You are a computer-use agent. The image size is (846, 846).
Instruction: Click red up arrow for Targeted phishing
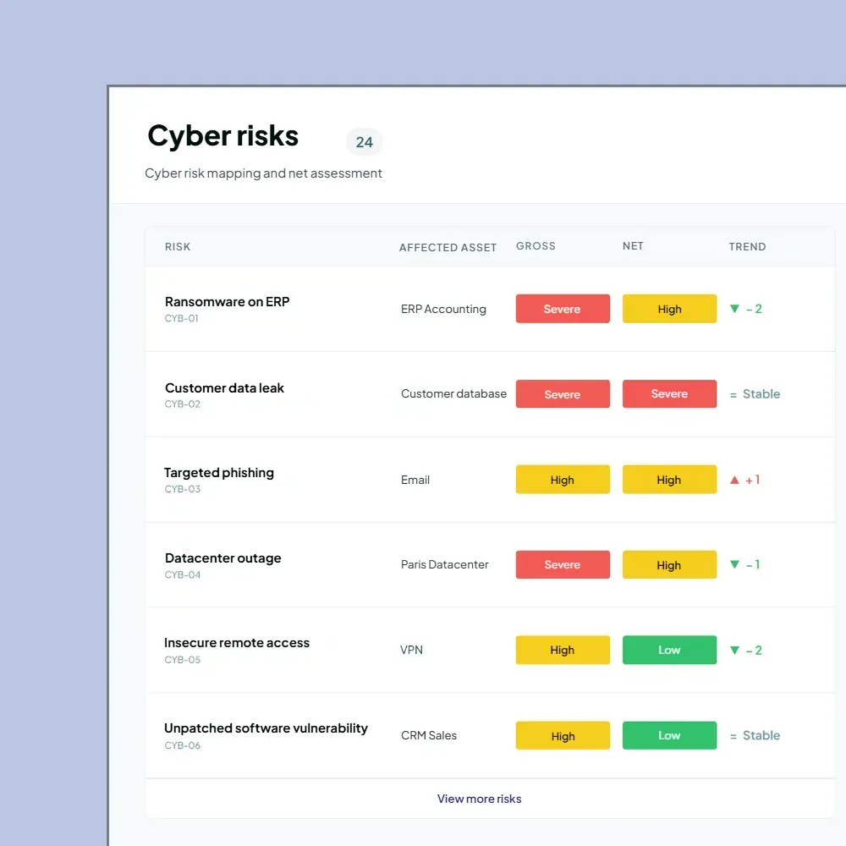(x=734, y=480)
